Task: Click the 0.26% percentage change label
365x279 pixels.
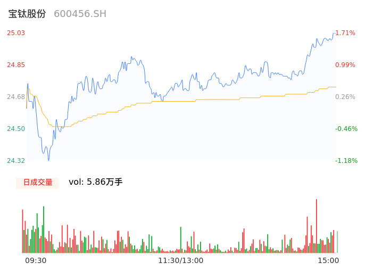Action: [x=345, y=97]
